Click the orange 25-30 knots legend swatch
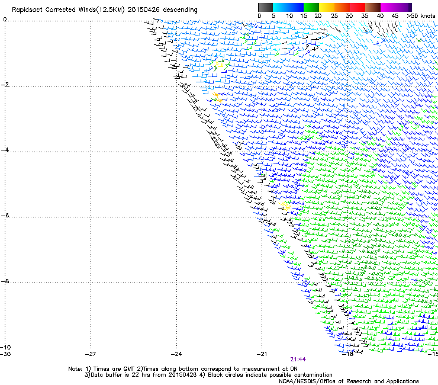 [x=342, y=7]
